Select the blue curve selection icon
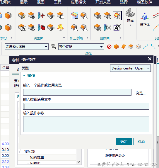The height and width of the screenshot is (168, 159). pos(146,47)
